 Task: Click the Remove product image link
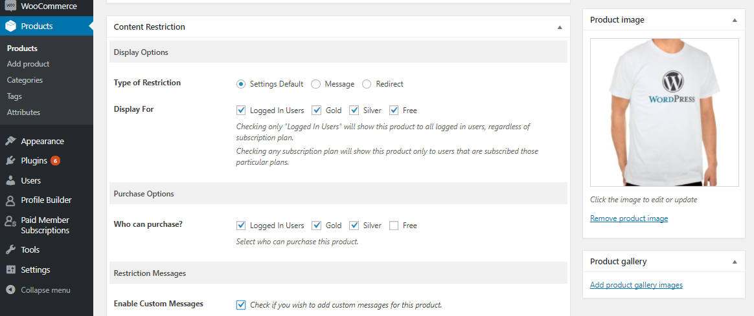[629, 218]
